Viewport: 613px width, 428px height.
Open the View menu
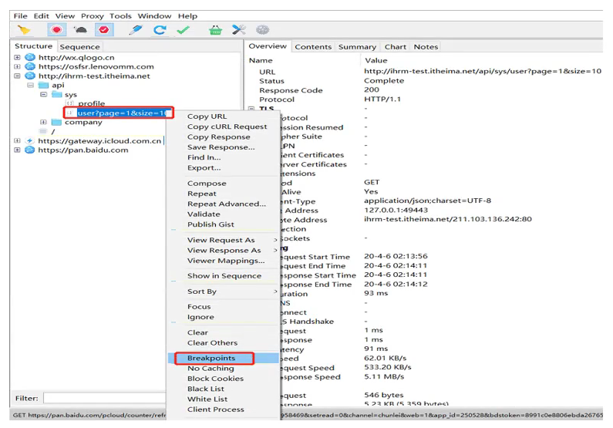65,16
